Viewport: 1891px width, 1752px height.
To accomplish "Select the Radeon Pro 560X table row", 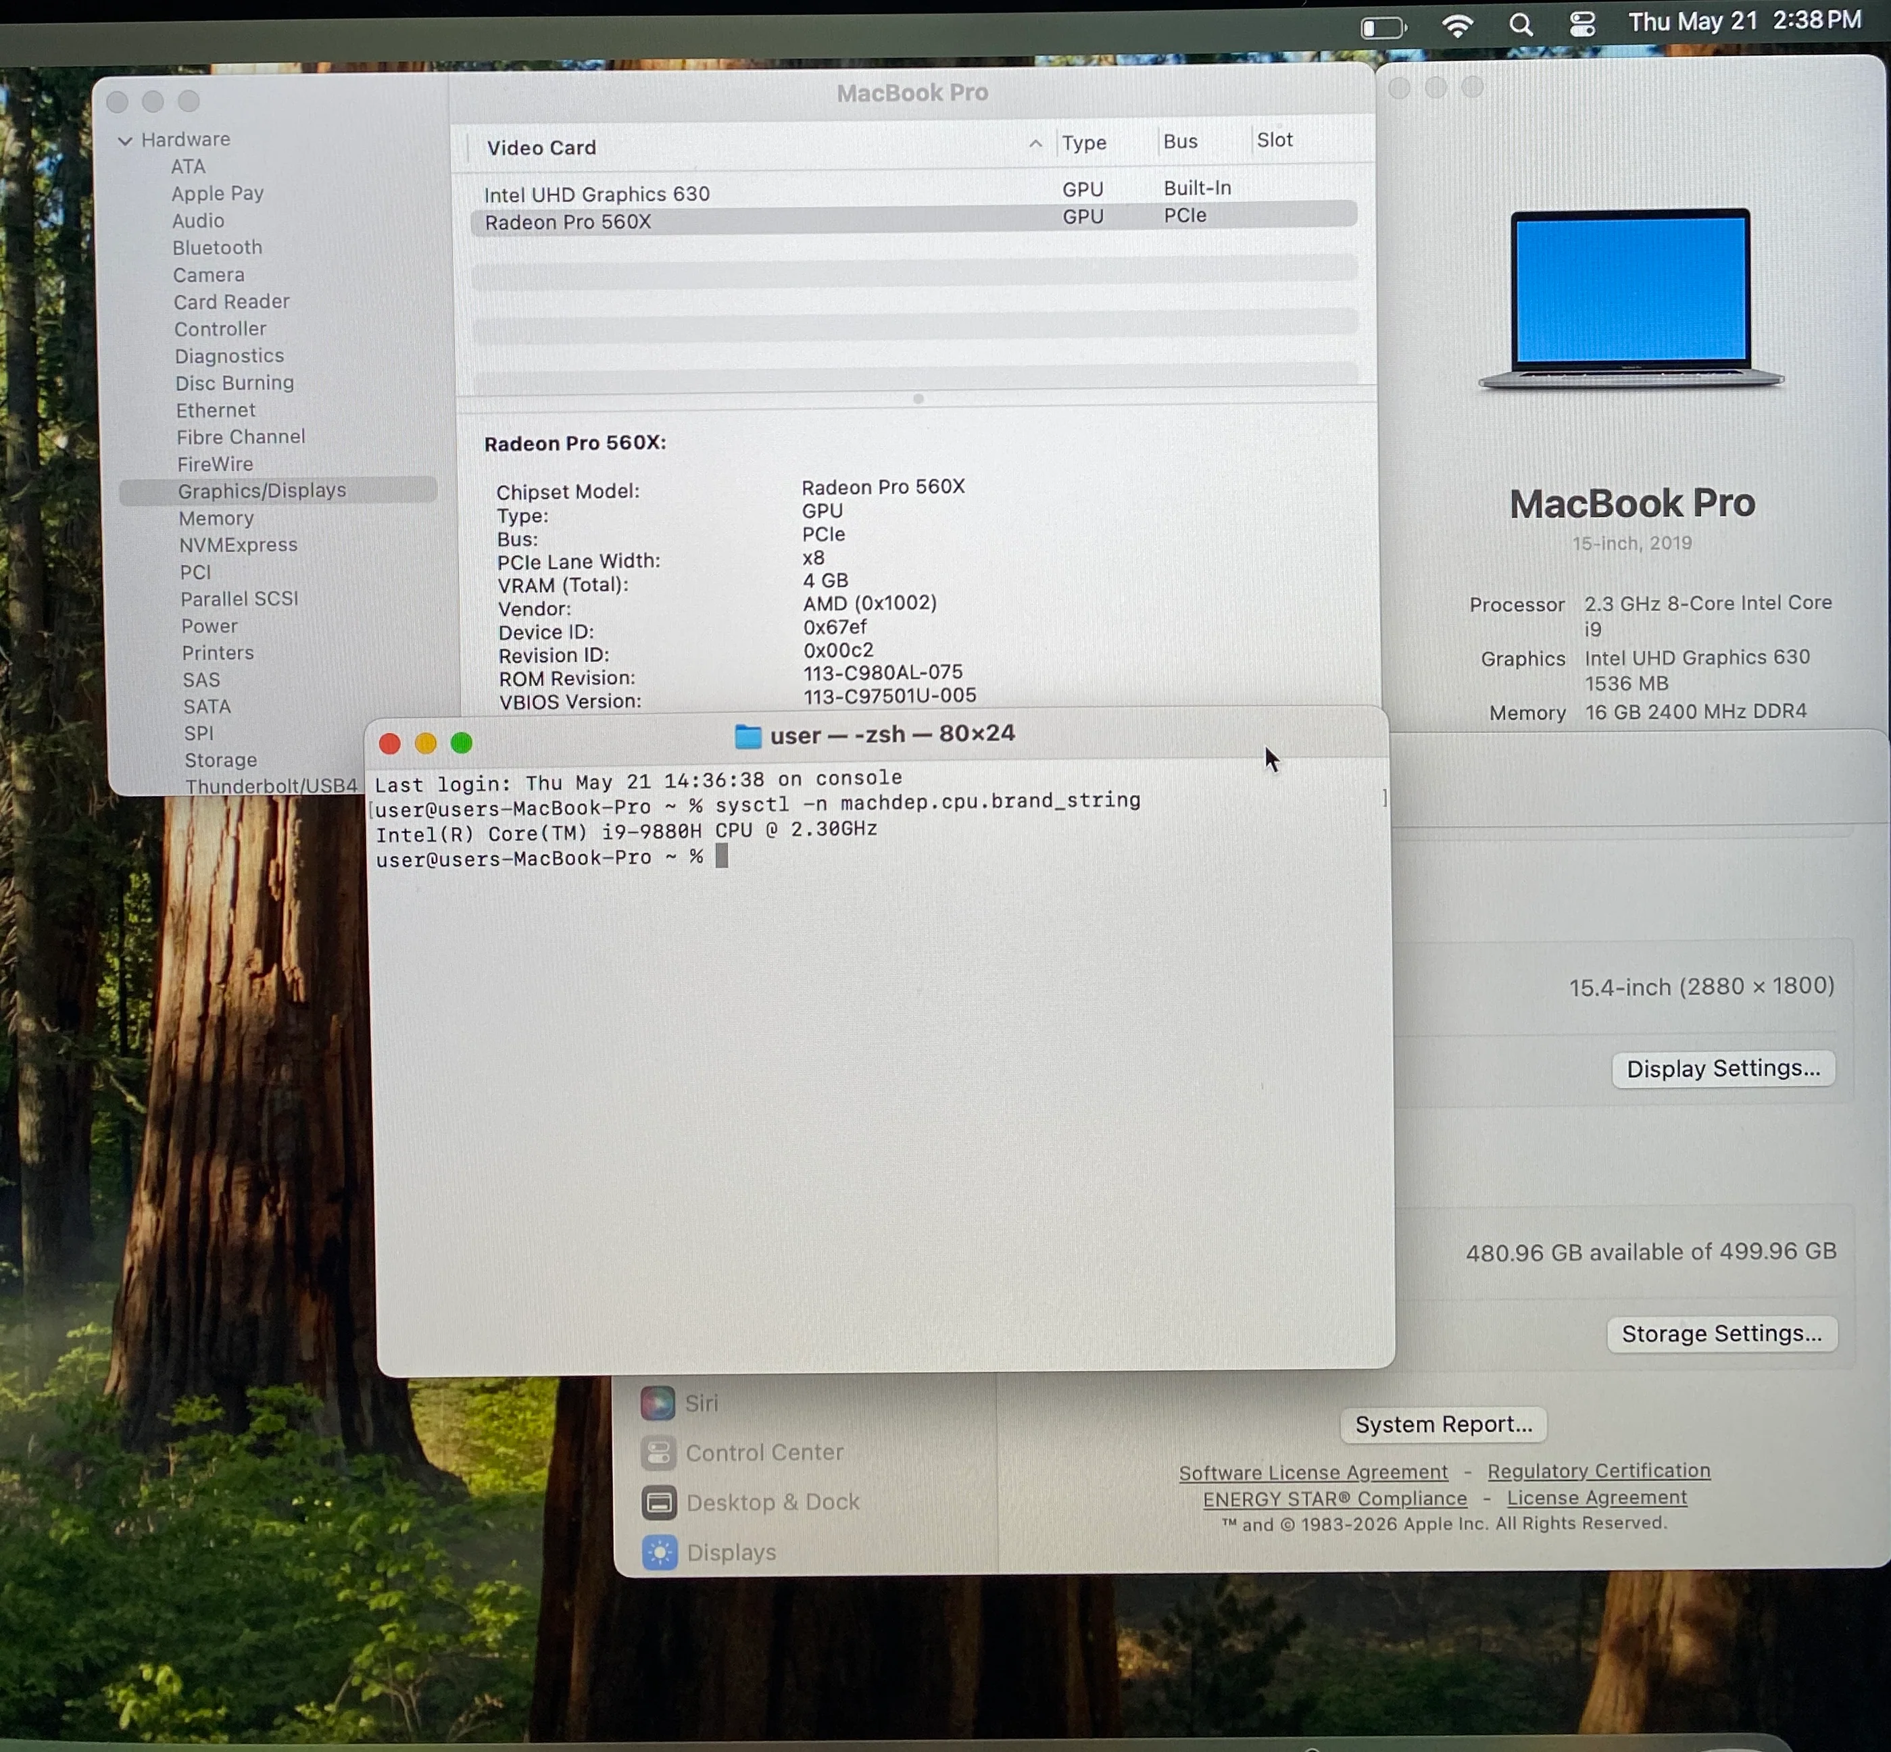I will [914, 218].
